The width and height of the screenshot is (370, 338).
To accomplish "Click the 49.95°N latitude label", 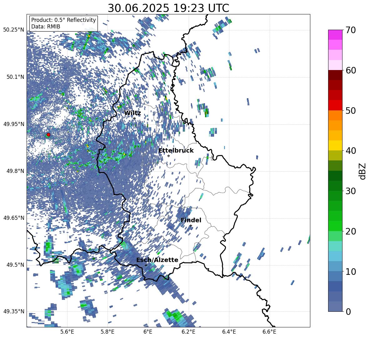I will point(14,124).
